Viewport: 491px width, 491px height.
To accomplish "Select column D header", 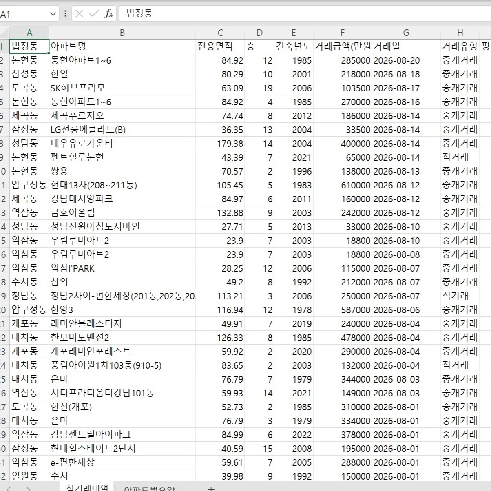I will click(259, 33).
